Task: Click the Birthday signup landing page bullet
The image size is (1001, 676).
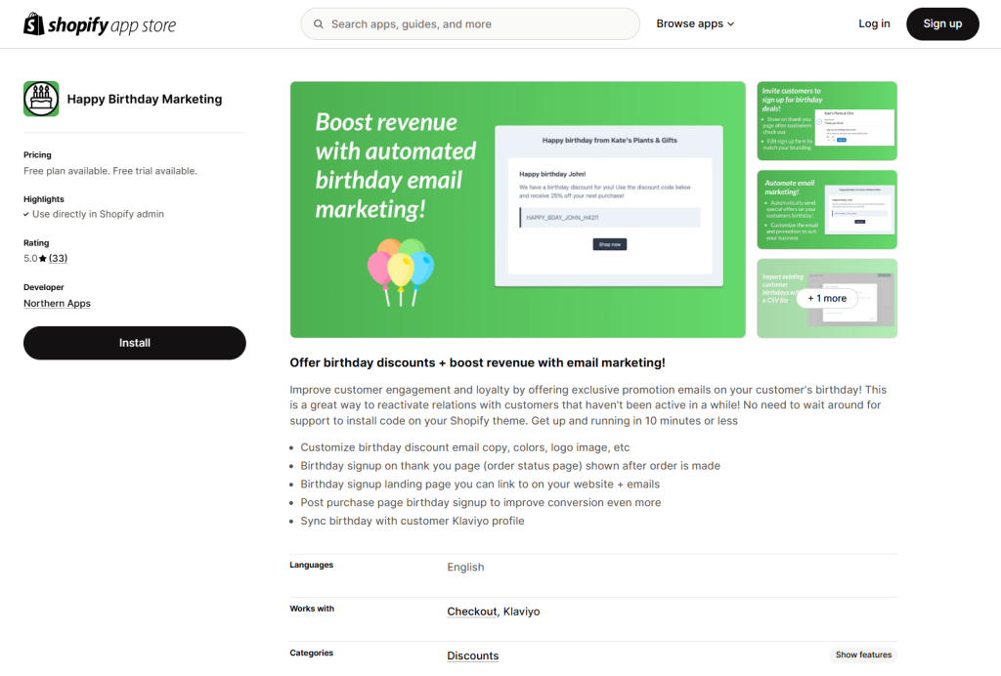Action: 480,484
